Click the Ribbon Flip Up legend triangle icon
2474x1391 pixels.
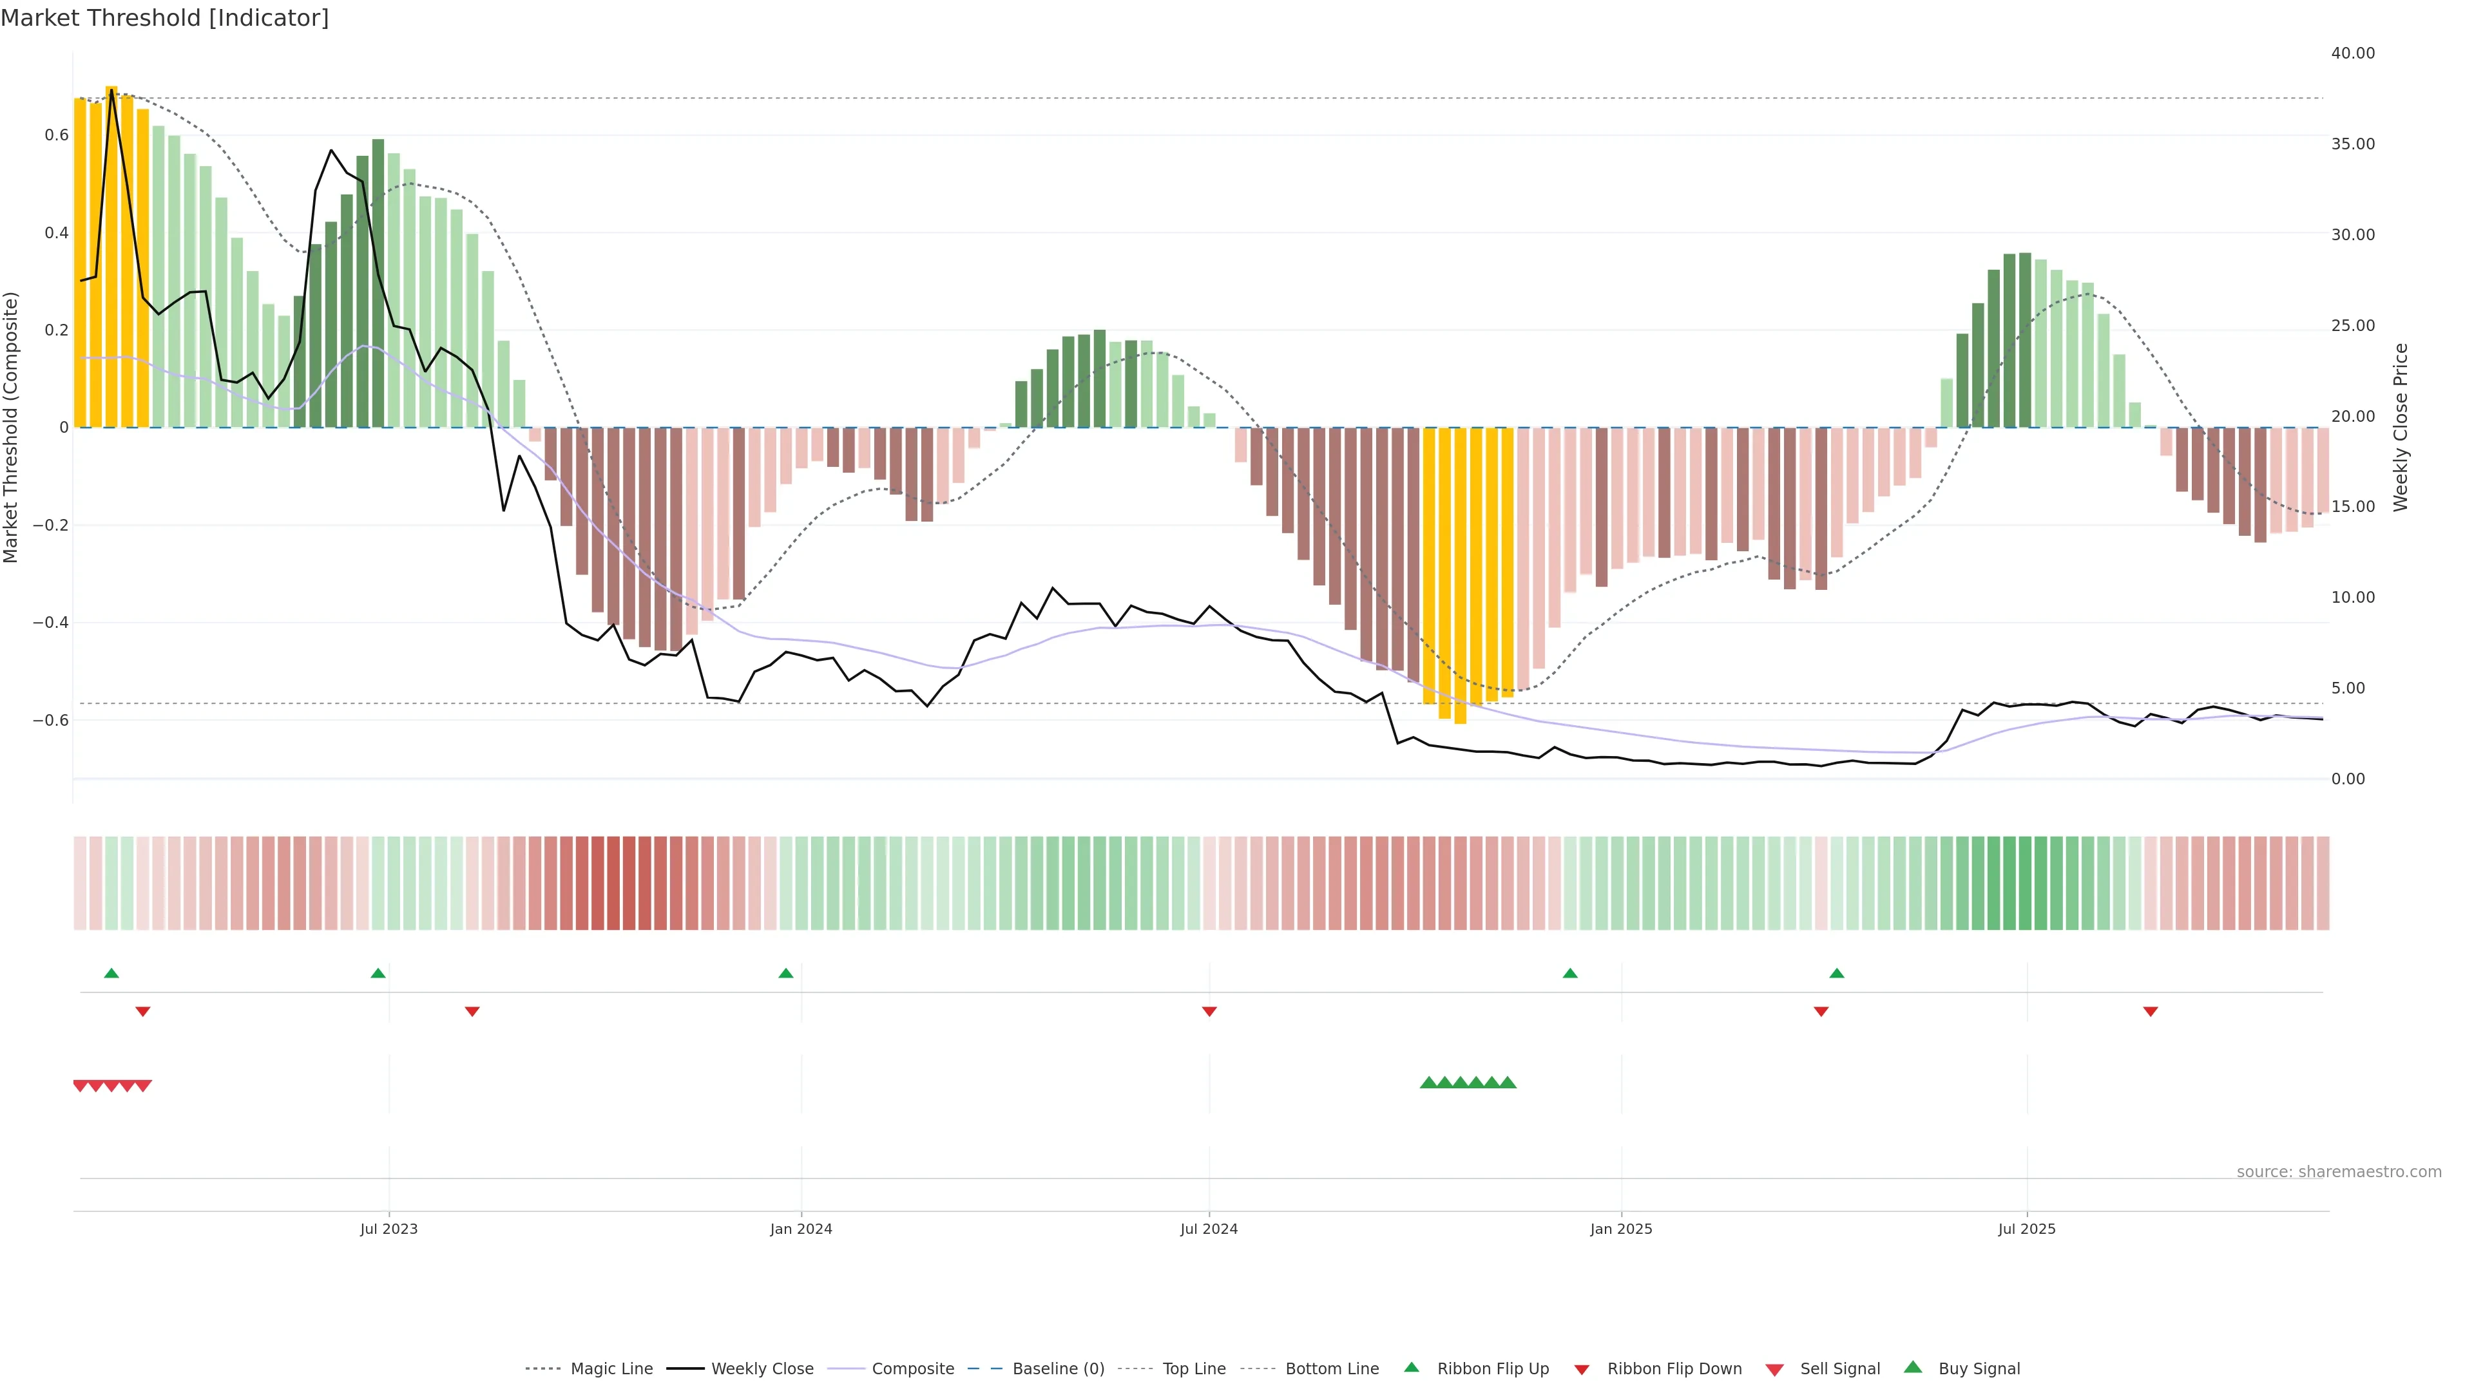[1411, 1367]
